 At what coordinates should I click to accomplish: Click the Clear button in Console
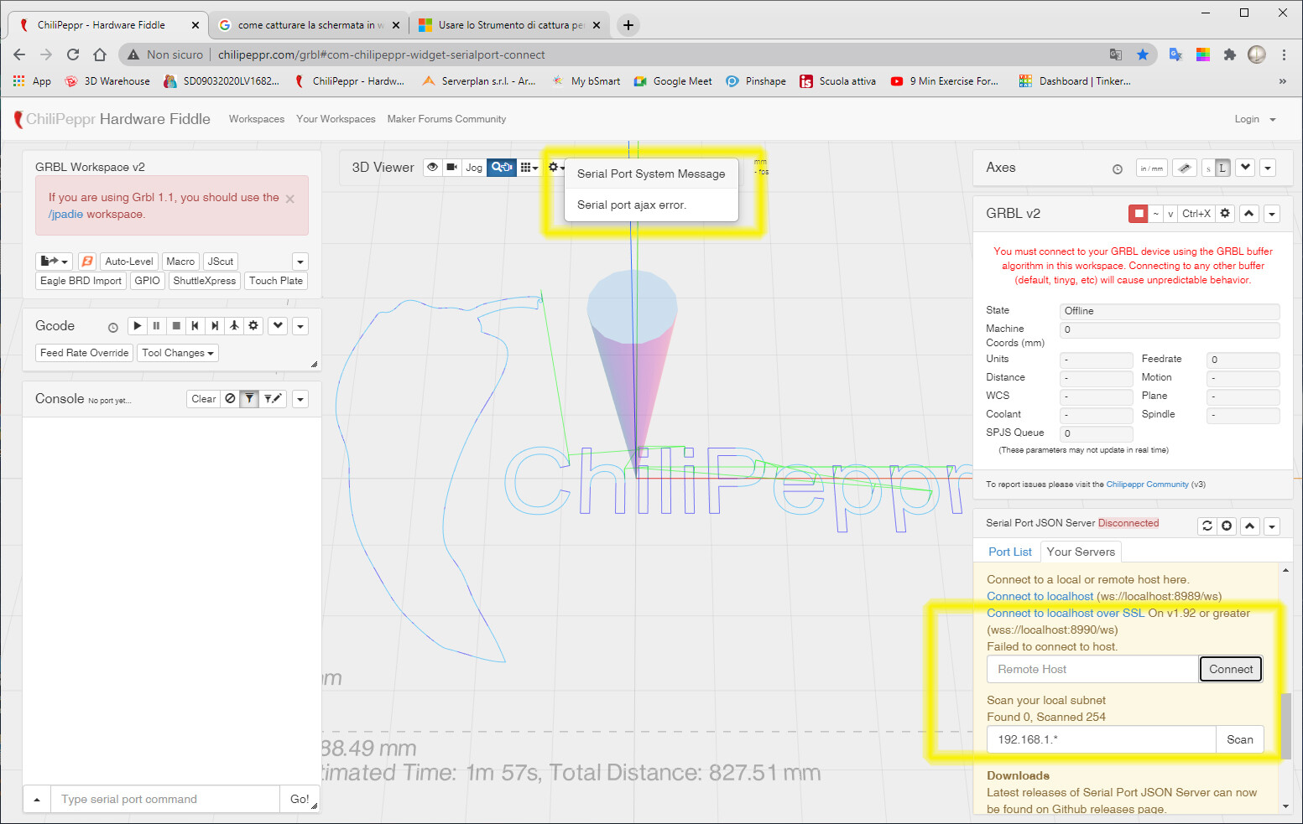[204, 399]
